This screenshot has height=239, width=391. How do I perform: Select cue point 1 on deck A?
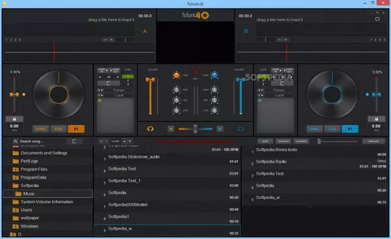pyautogui.click(x=128, y=76)
